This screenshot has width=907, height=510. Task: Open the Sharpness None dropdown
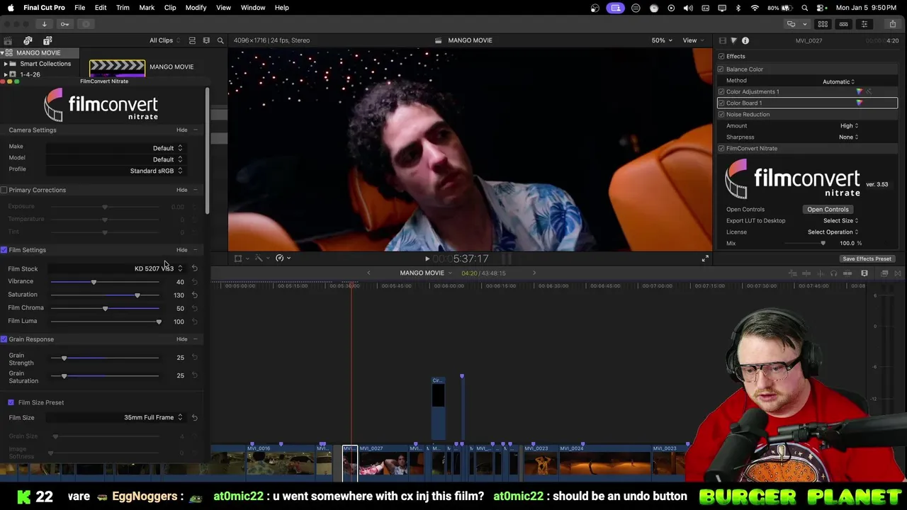click(x=848, y=137)
